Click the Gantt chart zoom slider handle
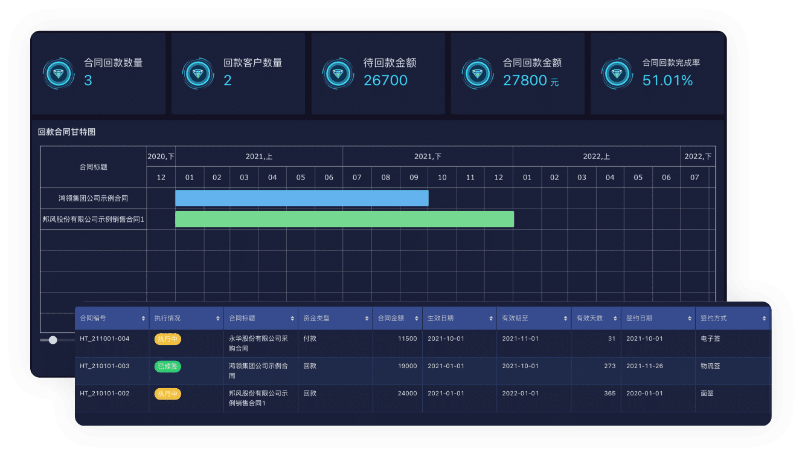The height and width of the screenshot is (457, 802). tap(53, 340)
